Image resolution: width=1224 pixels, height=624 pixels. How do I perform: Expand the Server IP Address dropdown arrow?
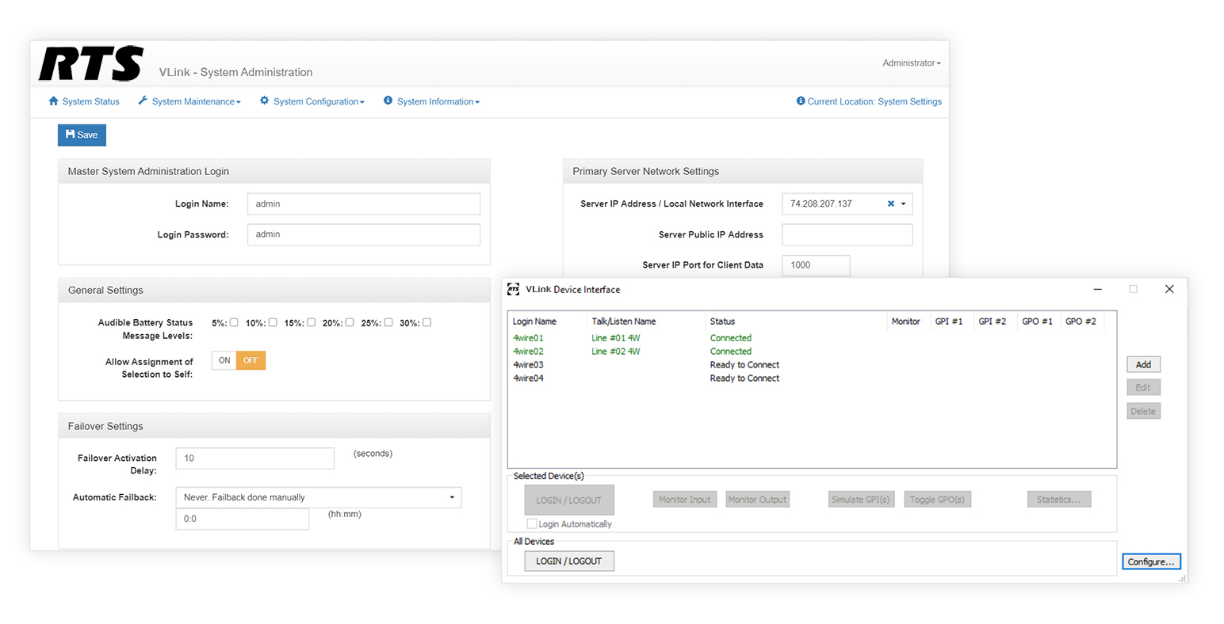pos(903,204)
